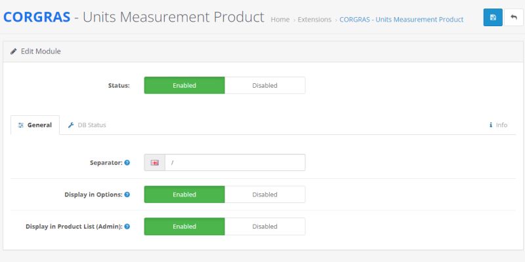The image size is (525, 262).
Task: Click help icon next to Display in Options
Action: 127,195
